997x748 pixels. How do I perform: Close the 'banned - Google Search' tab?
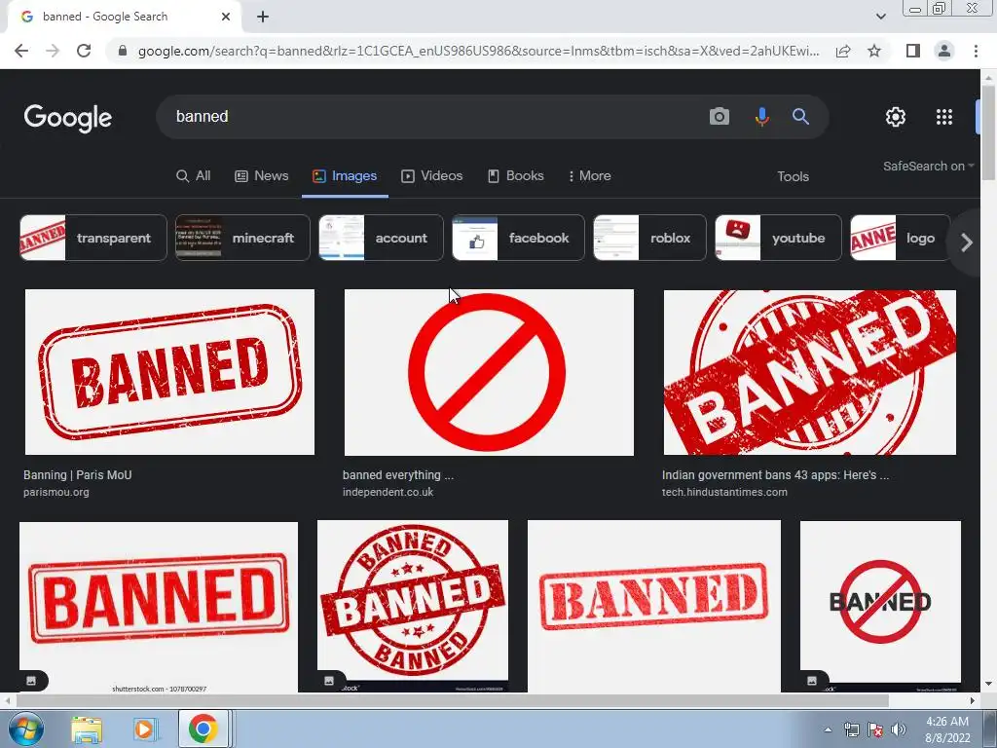(226, 17)
